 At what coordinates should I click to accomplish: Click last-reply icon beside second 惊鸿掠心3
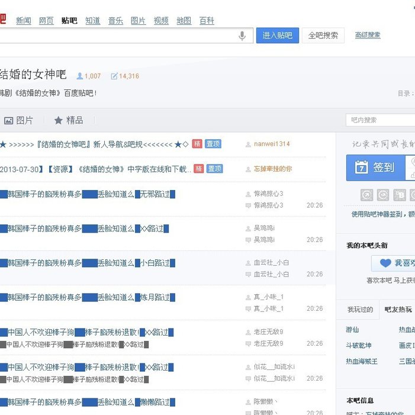coord(248,205)
